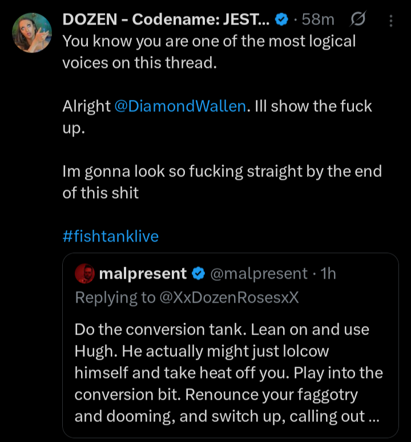Click malpresent's blue verified checkmark

[198, 273]
